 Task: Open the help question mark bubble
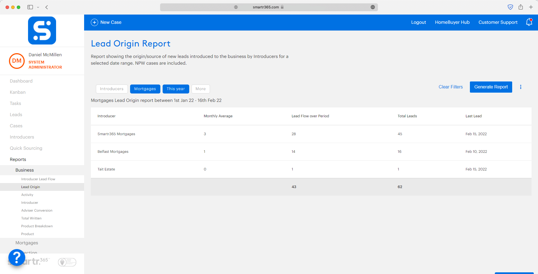point(17,257)
